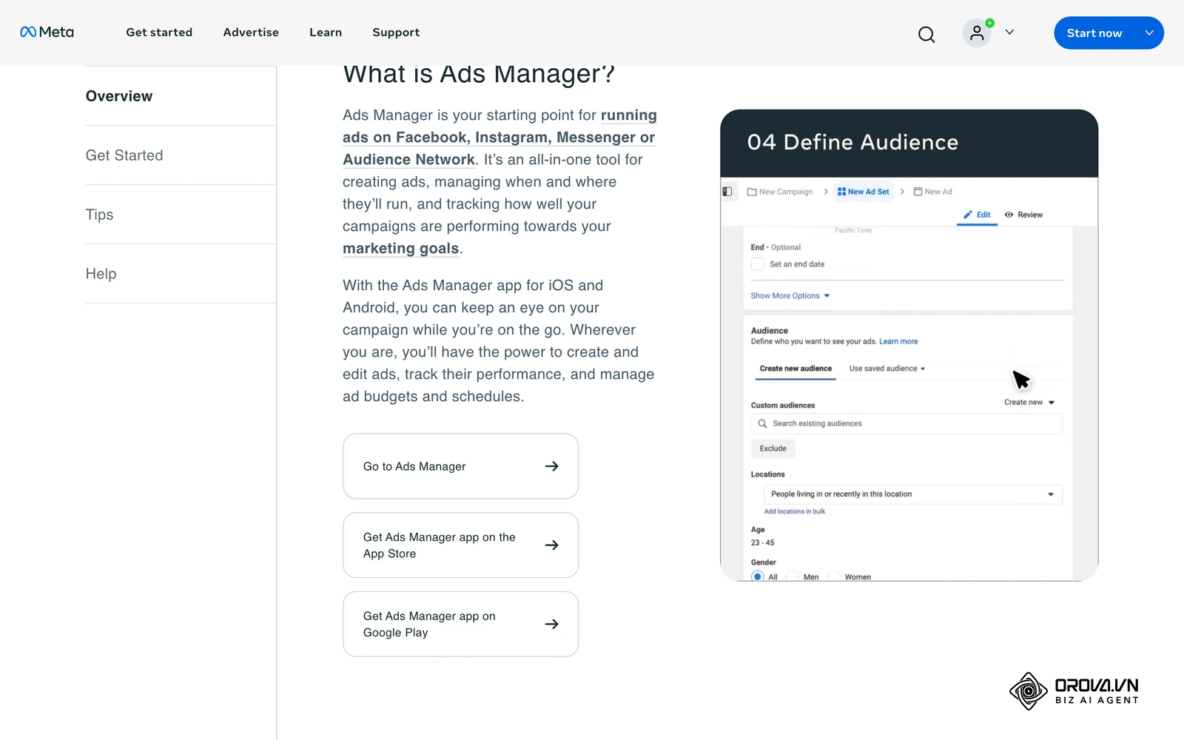Click Get Ads Manager app on Google Play

tap(460, 624)
